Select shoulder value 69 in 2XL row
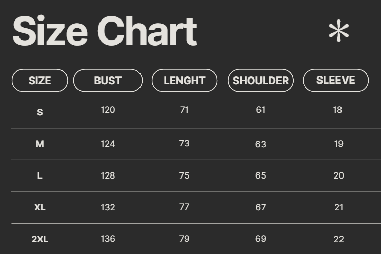The width and height of the screenshot is (381, 254). (x=260, y=239)
